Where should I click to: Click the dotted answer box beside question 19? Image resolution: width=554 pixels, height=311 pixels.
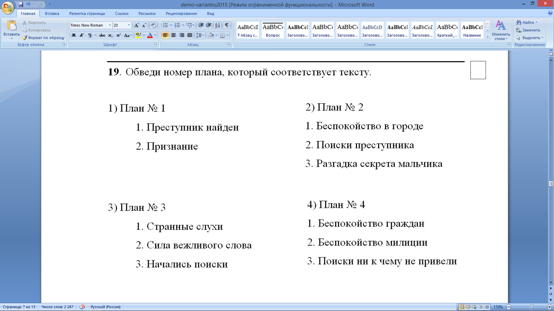[478, 70]
